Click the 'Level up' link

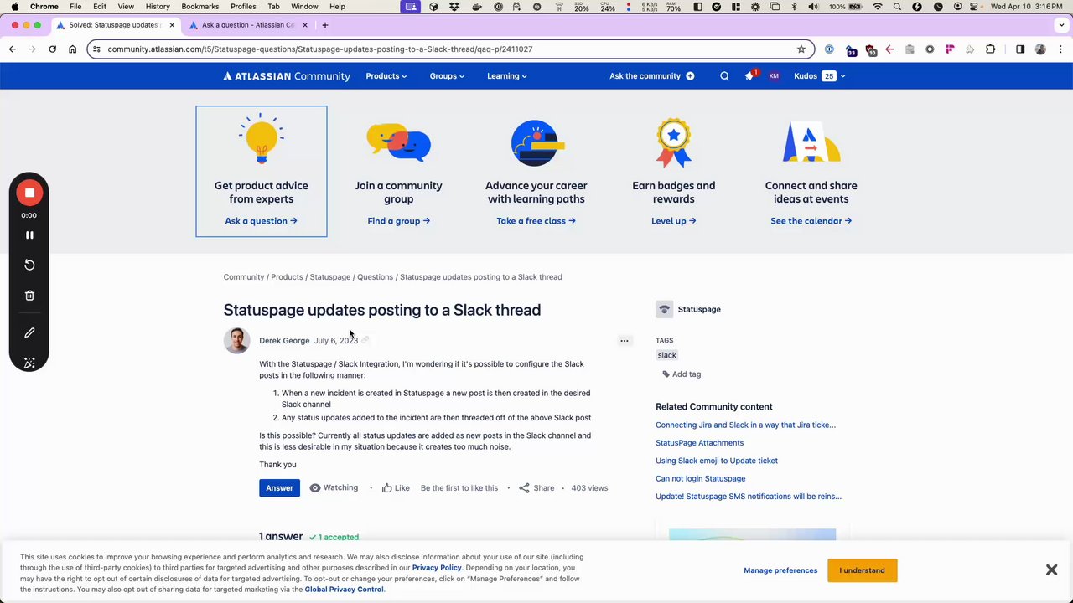(x=674, y=221)
